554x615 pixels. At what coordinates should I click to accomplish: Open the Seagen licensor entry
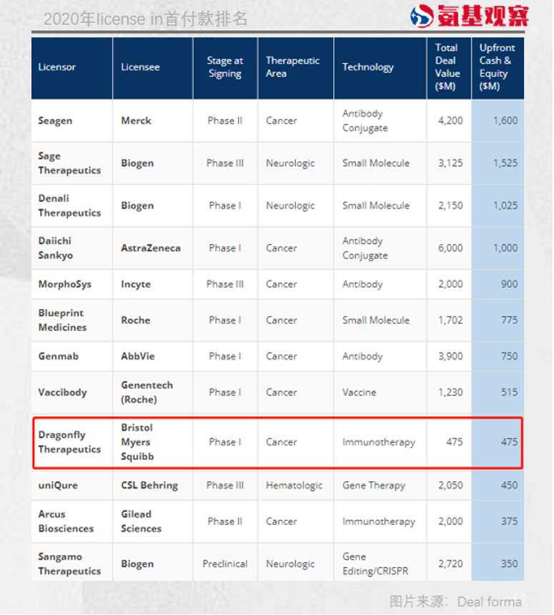(55, 121)
